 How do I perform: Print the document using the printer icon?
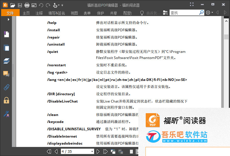pyautogui.click(x=27, y=6)
